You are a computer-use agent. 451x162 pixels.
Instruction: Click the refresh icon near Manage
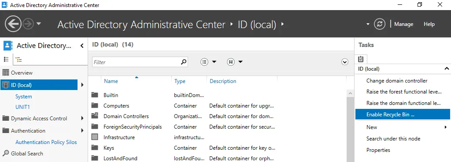379,24
